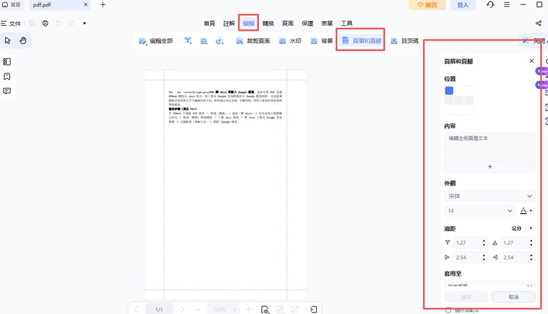The width and height of the screenshot is (548, 314).
Task: Click the header text content field
Action: point(489,147)
